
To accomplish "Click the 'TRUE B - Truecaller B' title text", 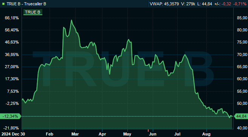I will pos(26,4).
